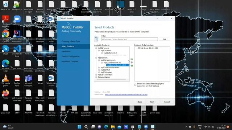Open Task View from the taskbar

(x=93, y=127)
